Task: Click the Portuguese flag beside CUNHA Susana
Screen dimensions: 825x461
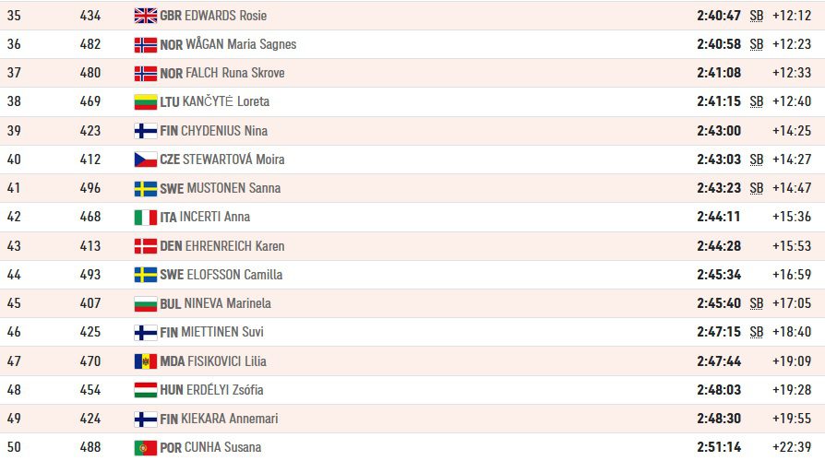Action: (146, 448)
